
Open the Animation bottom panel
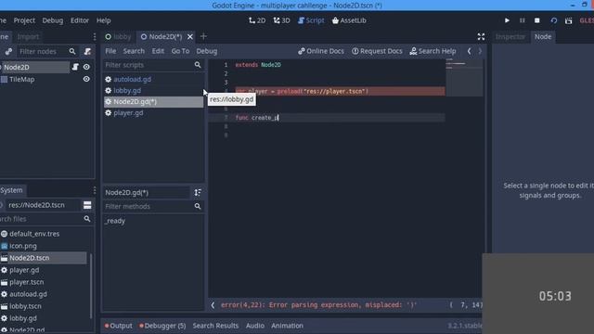(287, 326)
